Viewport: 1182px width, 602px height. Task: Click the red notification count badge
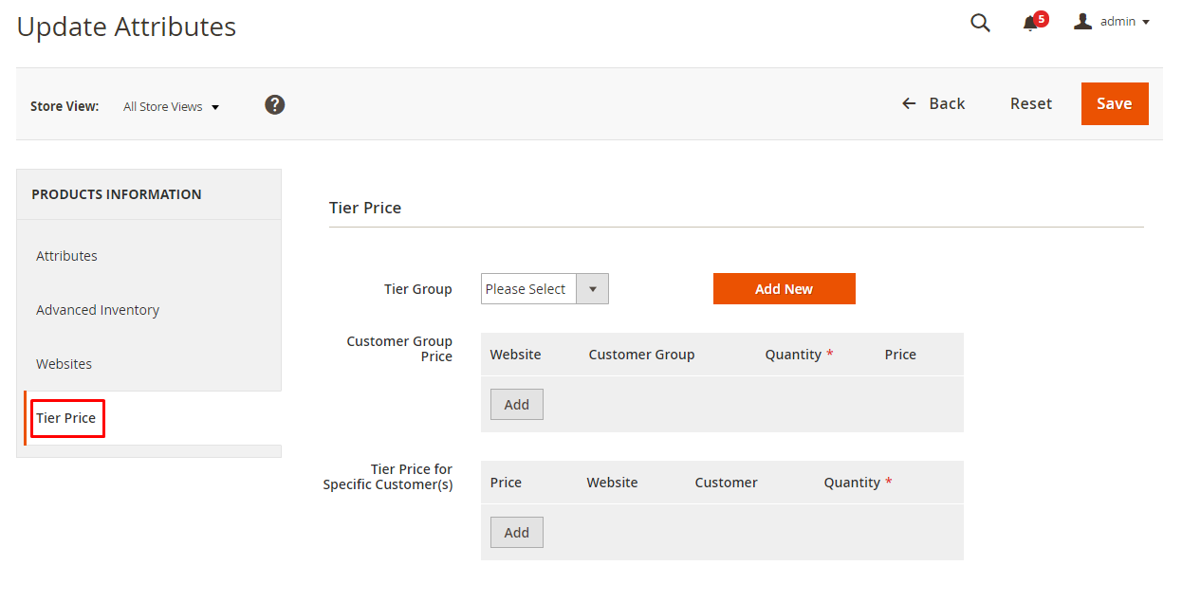[1042, 18]
